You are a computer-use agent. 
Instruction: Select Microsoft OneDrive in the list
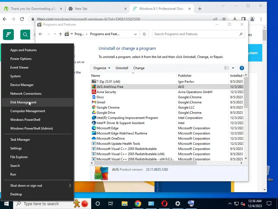[167, 138]
